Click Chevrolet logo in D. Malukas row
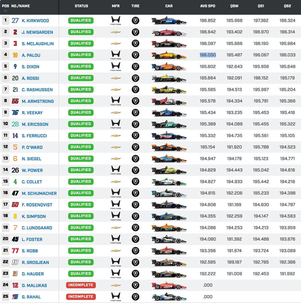Image resolution: width=301 pixels, height=303 pixels. 116,285
